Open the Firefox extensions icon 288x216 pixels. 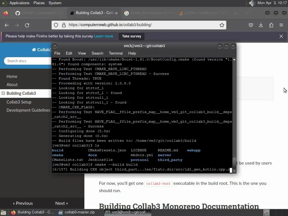pos(271,25)
